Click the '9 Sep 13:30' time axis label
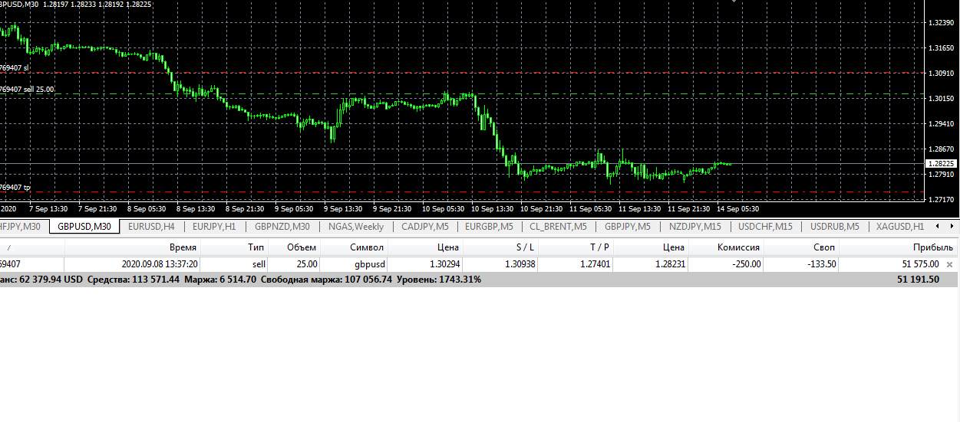960x422 pixels. 342,209
